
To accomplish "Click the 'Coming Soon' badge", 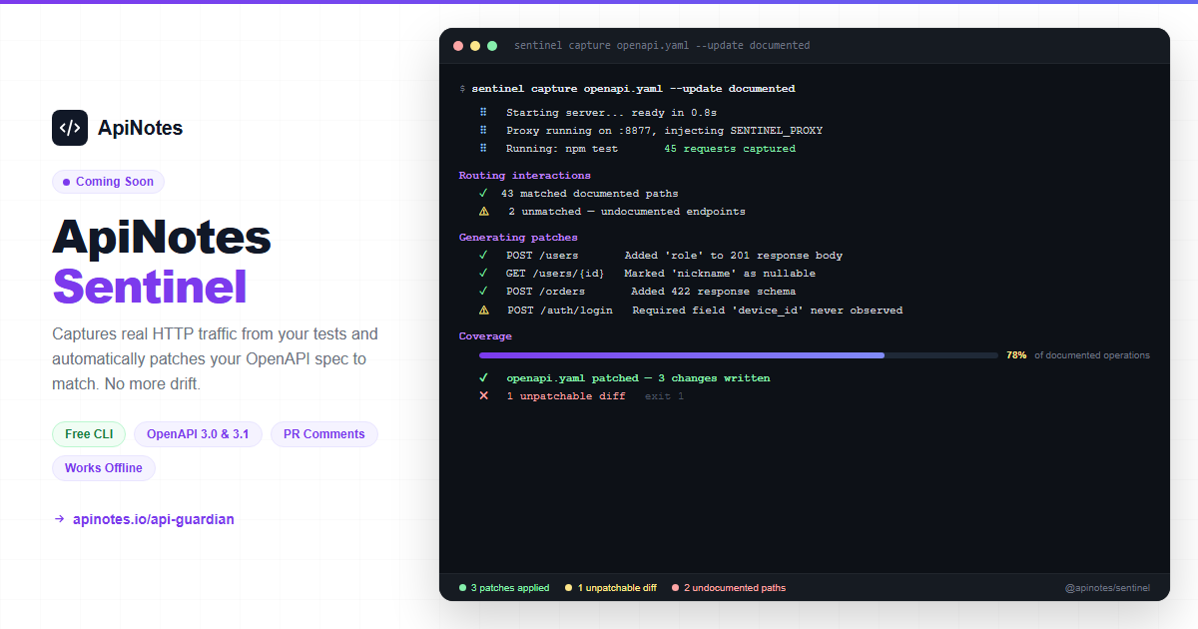I will [x=108, y=182].
